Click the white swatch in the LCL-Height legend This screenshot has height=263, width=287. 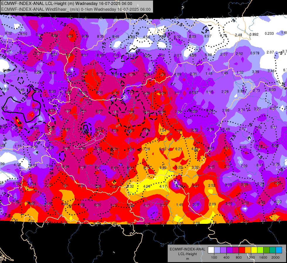point(211,250)
